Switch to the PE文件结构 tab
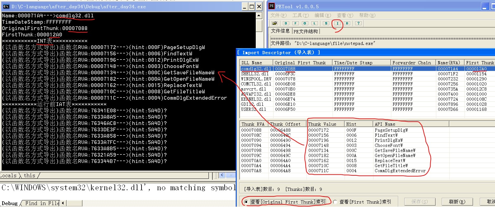Viewport: 495px width, 207px height. [306, 32]
